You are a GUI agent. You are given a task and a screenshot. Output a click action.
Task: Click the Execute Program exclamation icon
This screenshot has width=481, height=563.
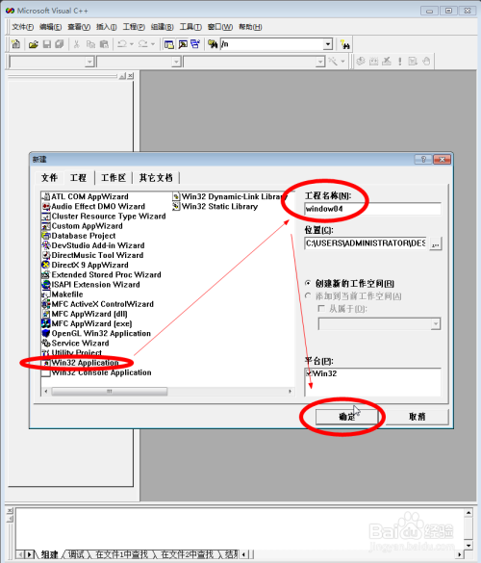[400, 62]
